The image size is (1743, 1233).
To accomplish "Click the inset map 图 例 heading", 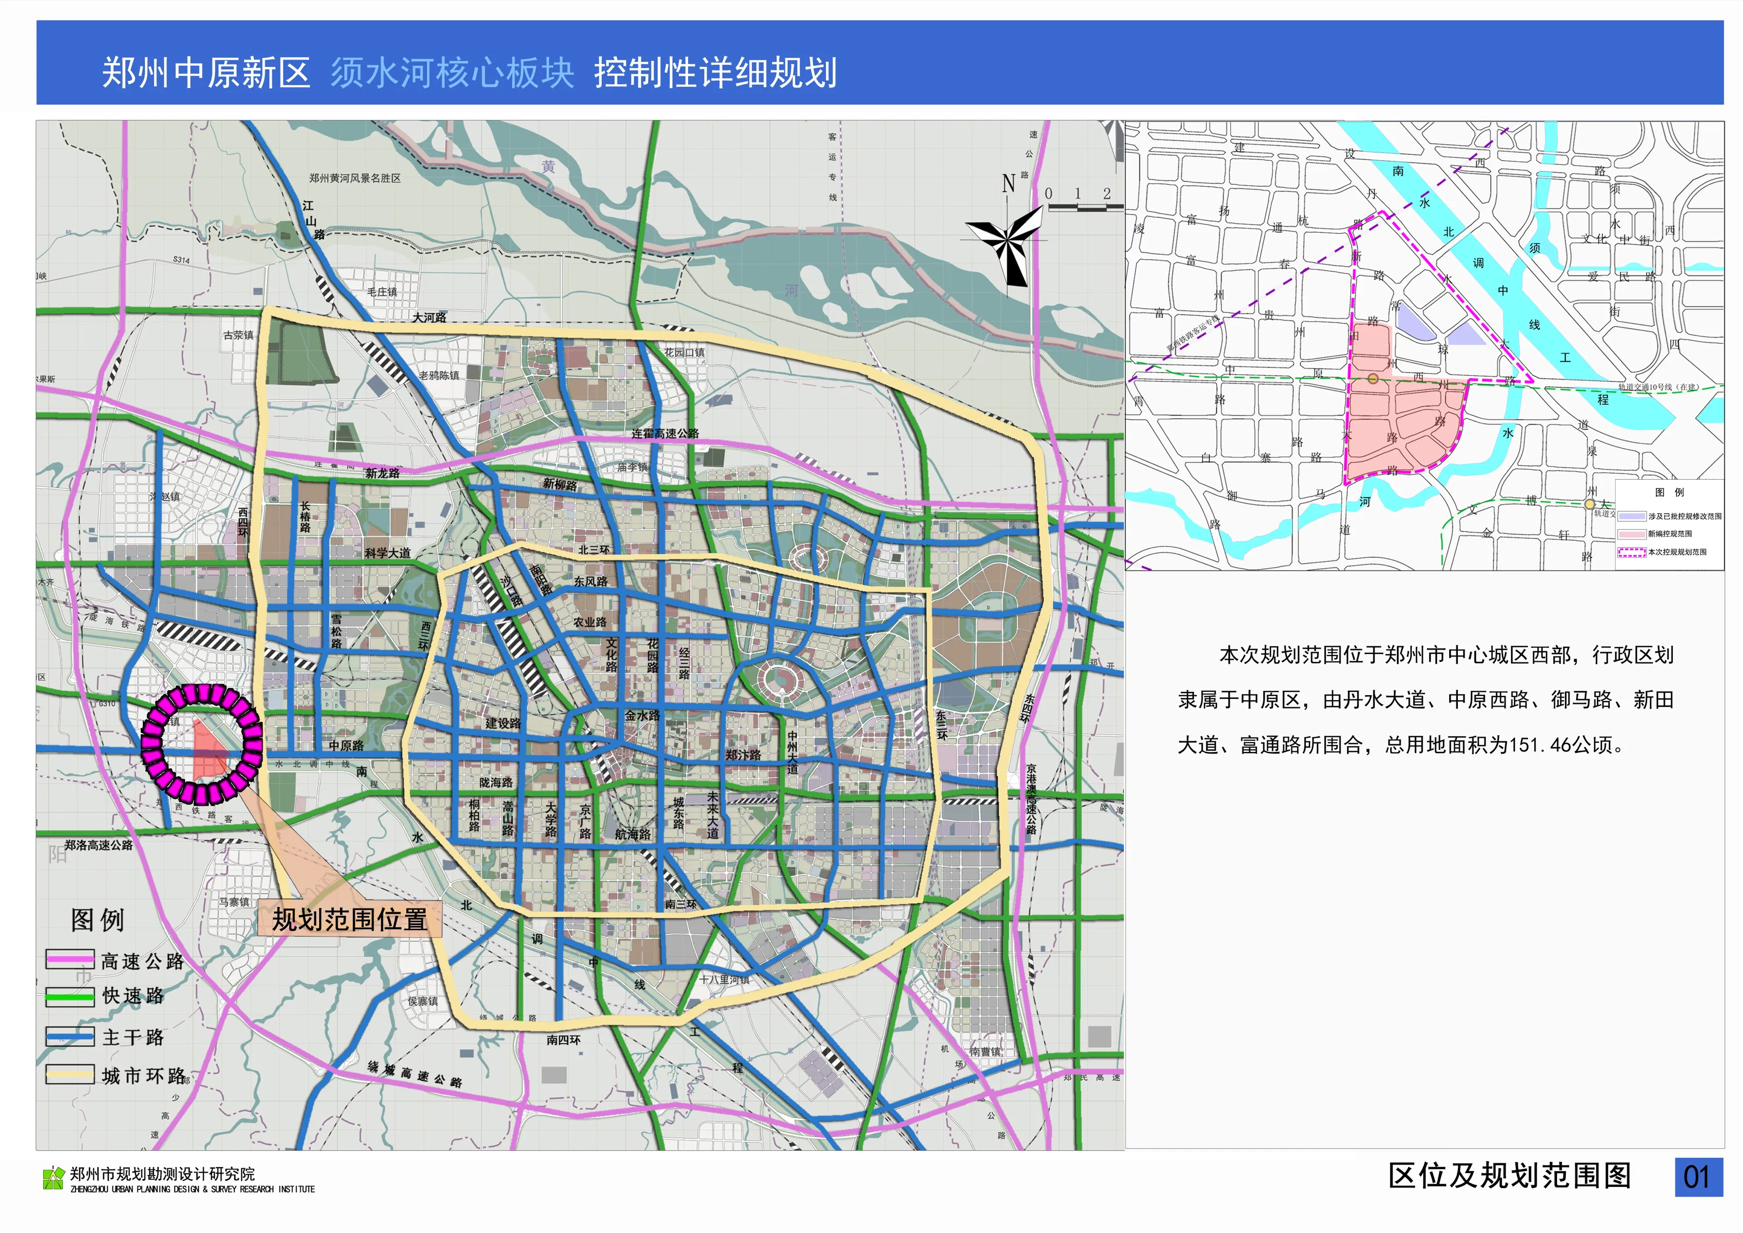I will pos(1670,492).
